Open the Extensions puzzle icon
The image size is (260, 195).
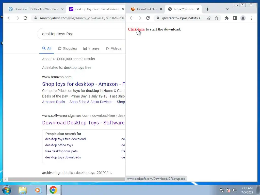click(227, 18)
